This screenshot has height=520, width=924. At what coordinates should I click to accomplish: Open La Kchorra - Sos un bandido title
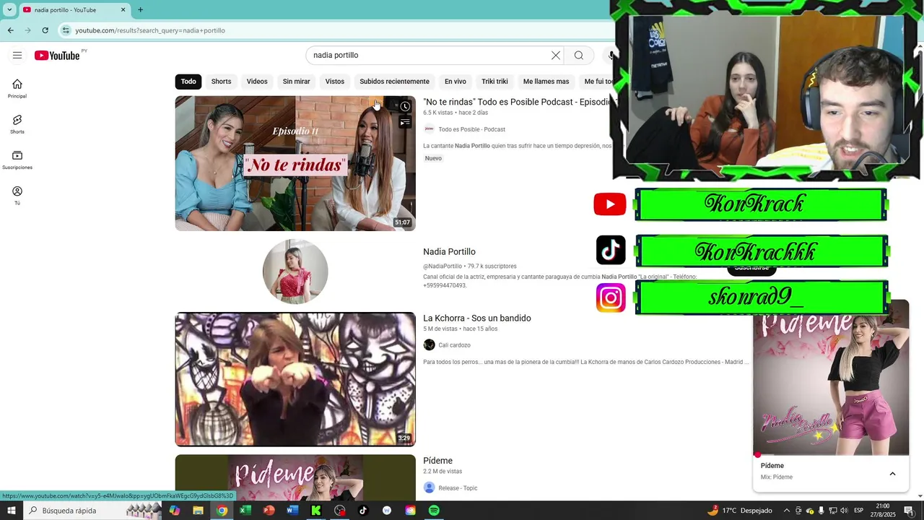(477, 318)
